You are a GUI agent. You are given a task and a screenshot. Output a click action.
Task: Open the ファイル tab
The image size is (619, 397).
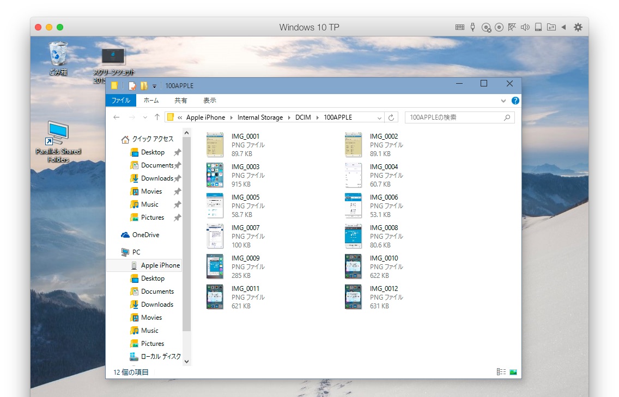[x=121, y=101]
